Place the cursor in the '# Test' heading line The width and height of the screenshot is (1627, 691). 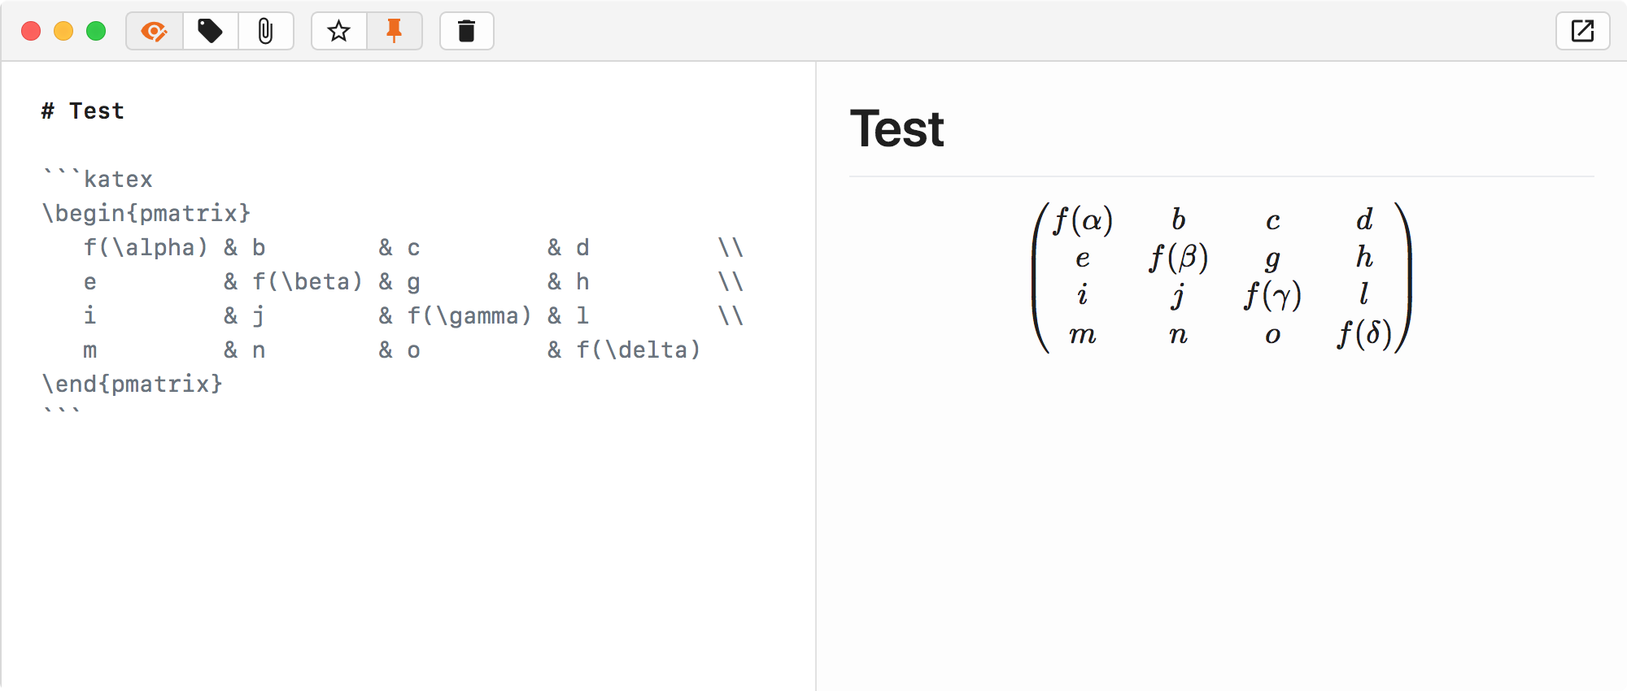click(83, 111)
